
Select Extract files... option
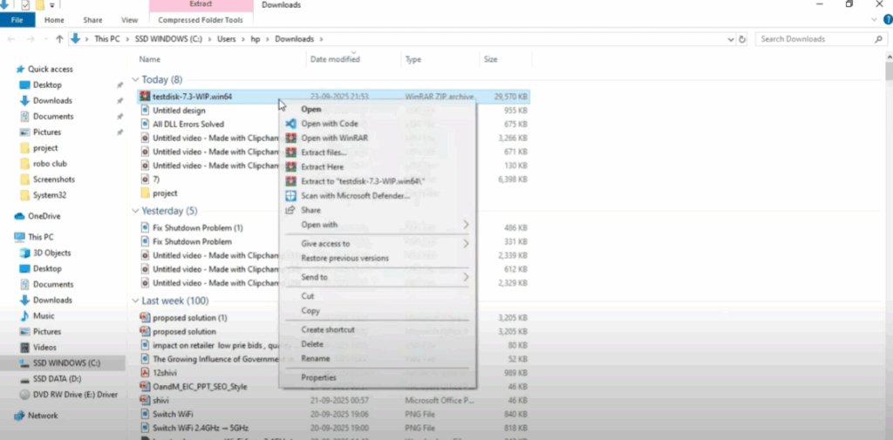(x=324, y=152)
